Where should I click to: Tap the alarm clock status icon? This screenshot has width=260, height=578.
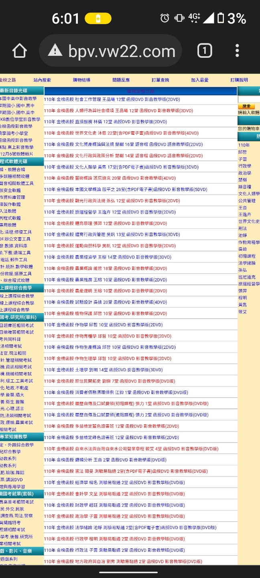coord(165,18)
